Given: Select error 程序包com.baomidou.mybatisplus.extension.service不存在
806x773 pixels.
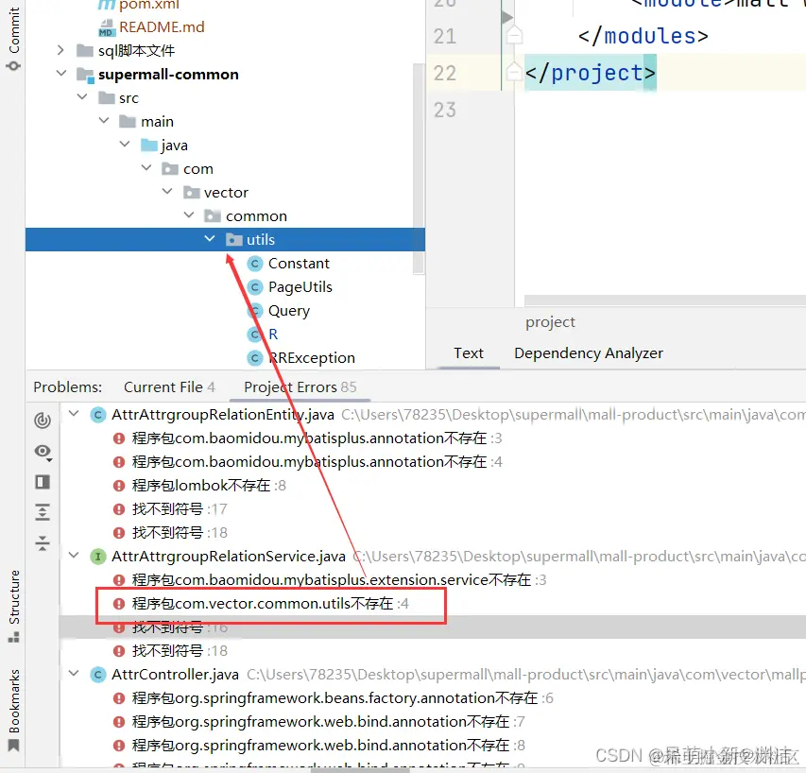Looking at the screenshot, I should click(332, 580).
